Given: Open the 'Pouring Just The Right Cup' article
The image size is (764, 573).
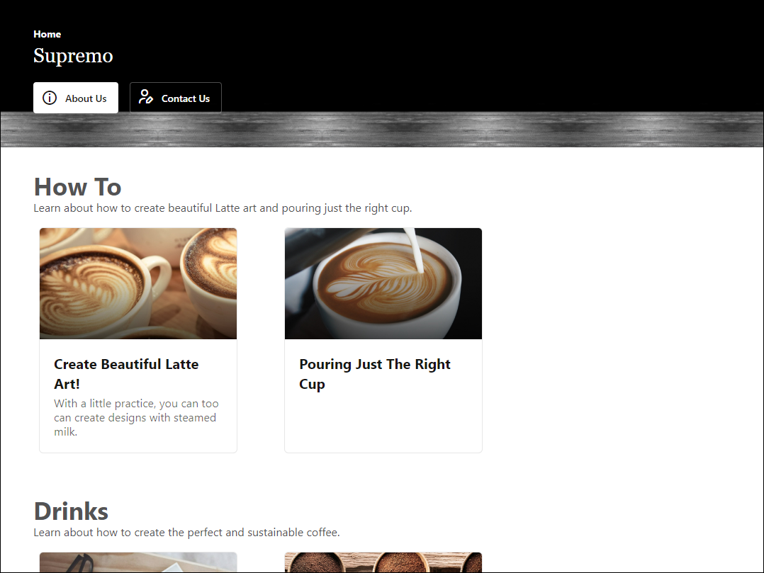Looking at the screenshot, I should click(375, 373).
